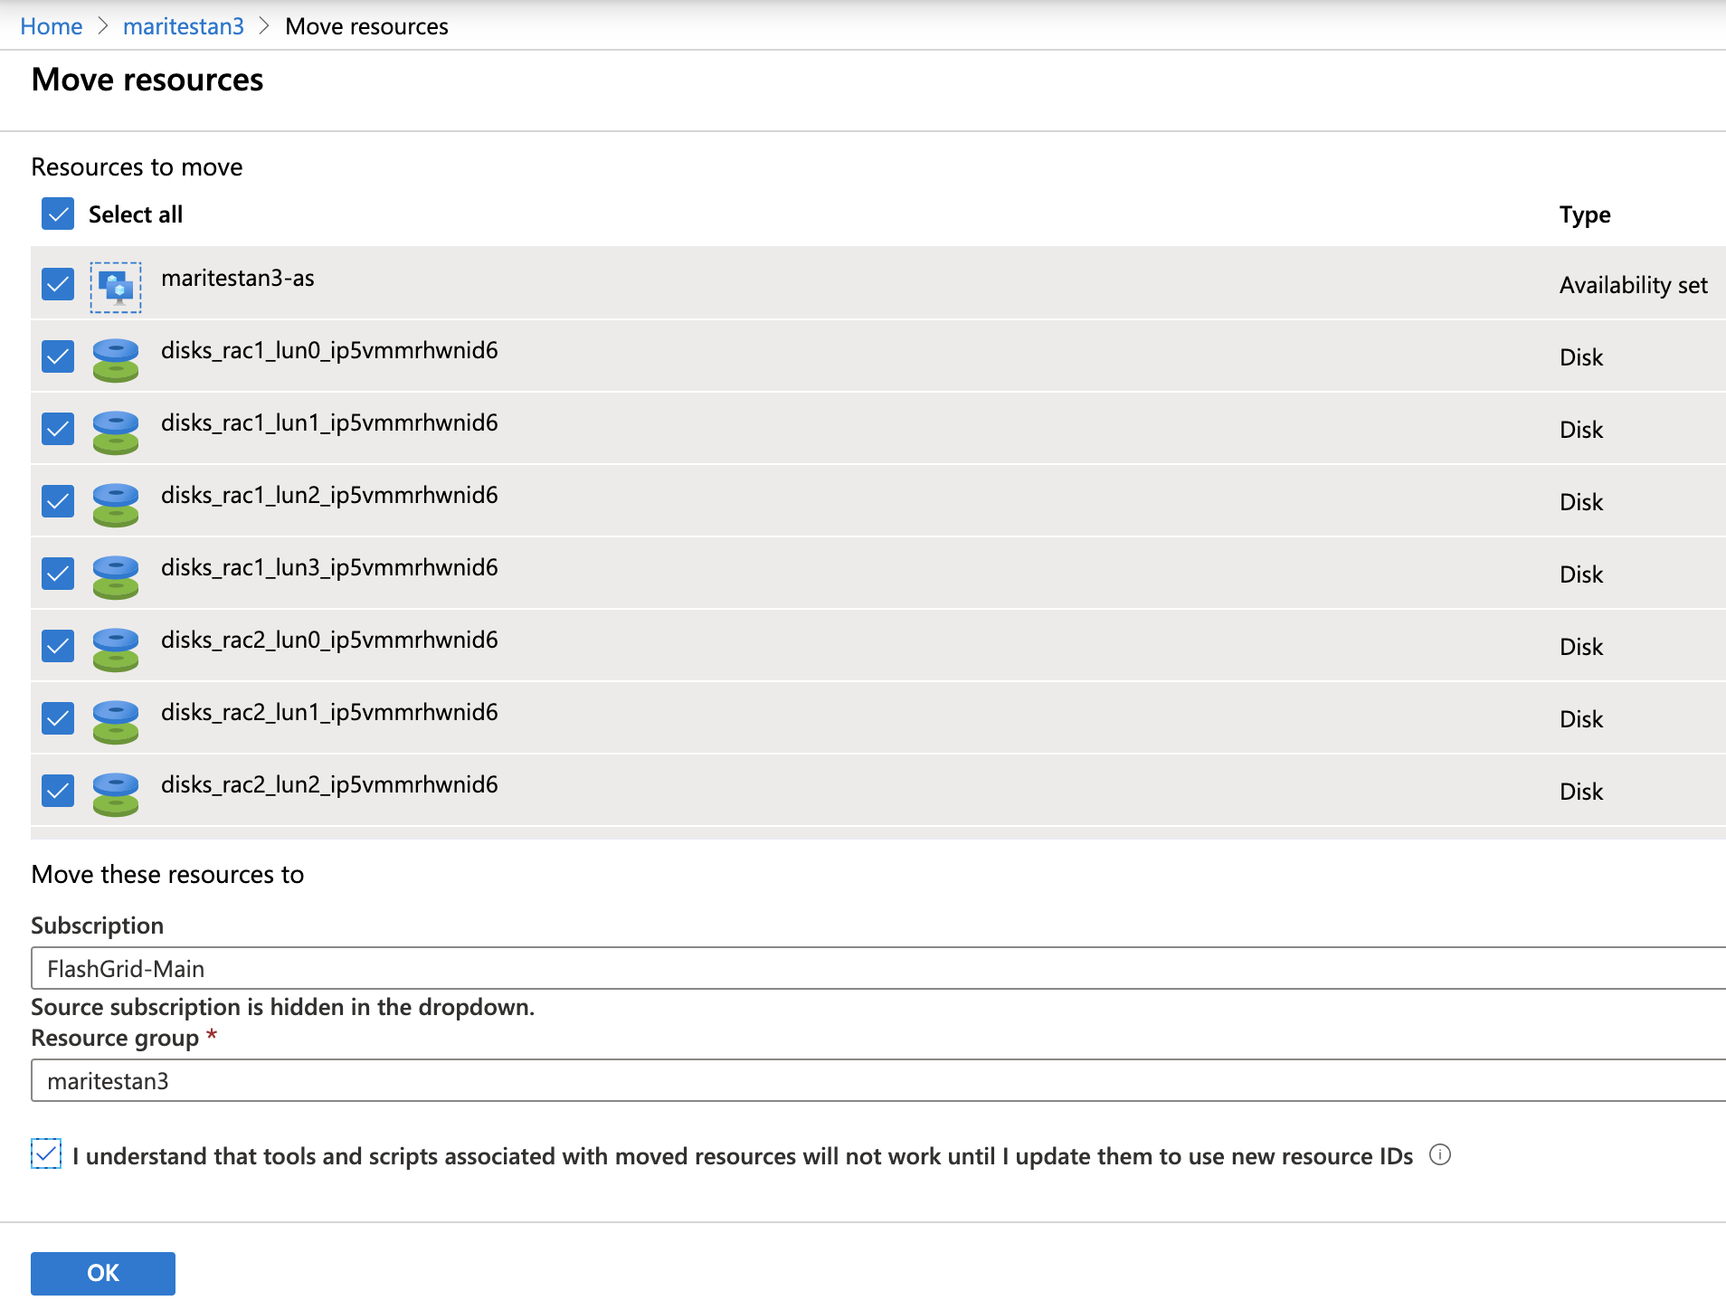Open maritestan3 from the breadcrumb trail

184,26
